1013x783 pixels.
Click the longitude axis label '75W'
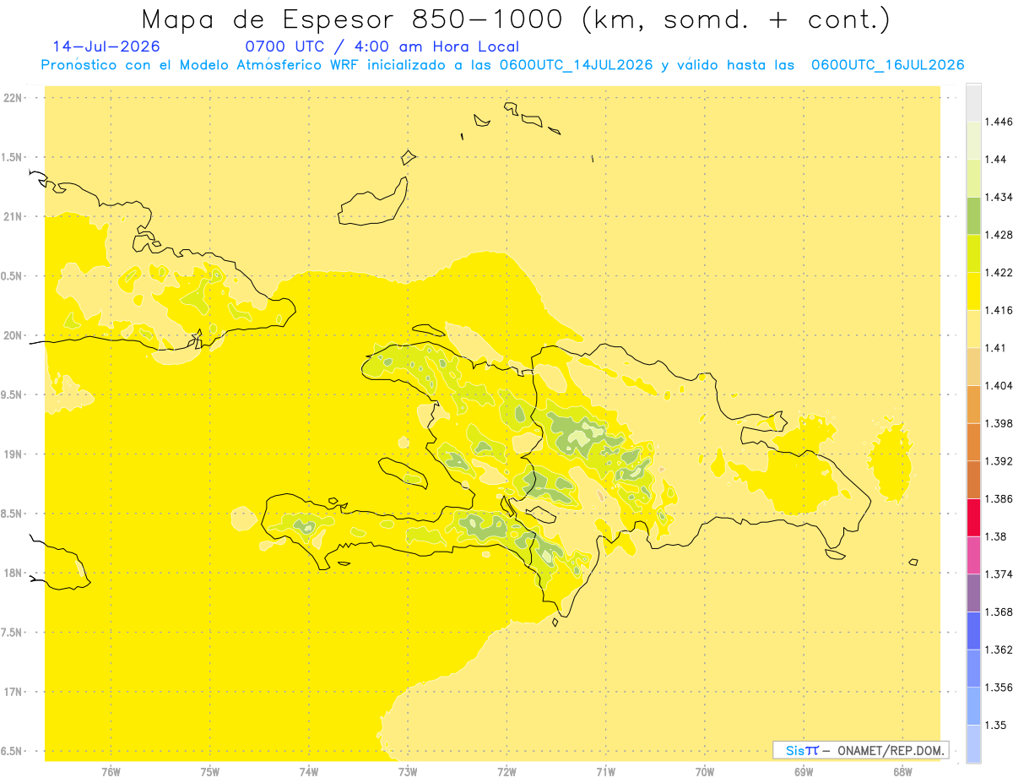coord(210,772)
